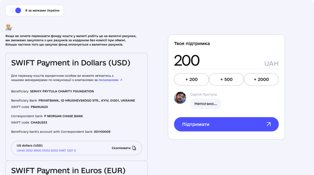Click the external link arrow after посиланням
Image resolution: width=314 pixels, height=175 pixels.
[121, 80]
